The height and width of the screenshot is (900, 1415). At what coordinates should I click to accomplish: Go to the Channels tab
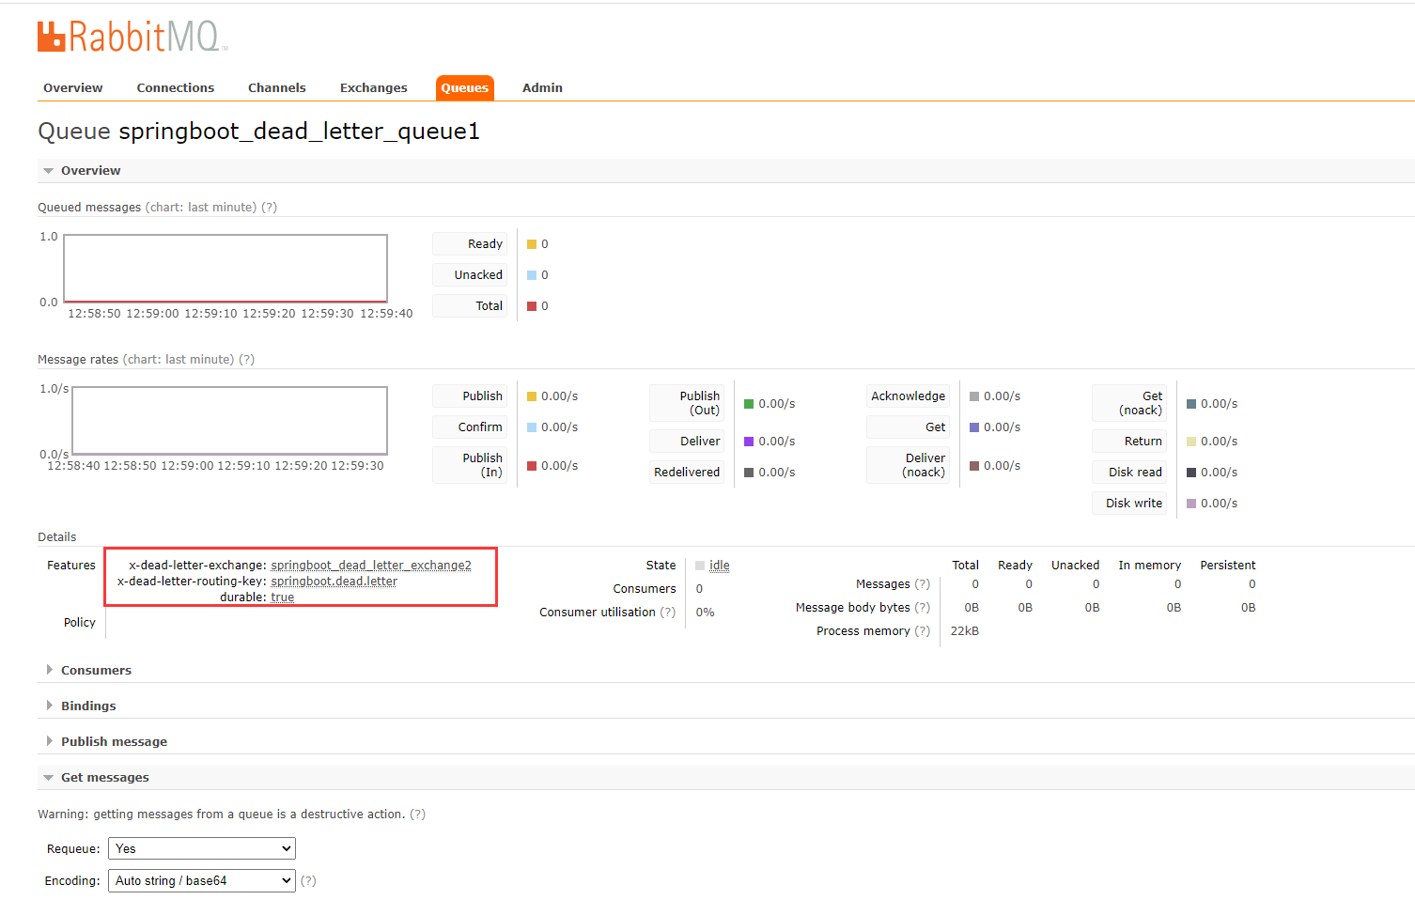click(276, 87)
